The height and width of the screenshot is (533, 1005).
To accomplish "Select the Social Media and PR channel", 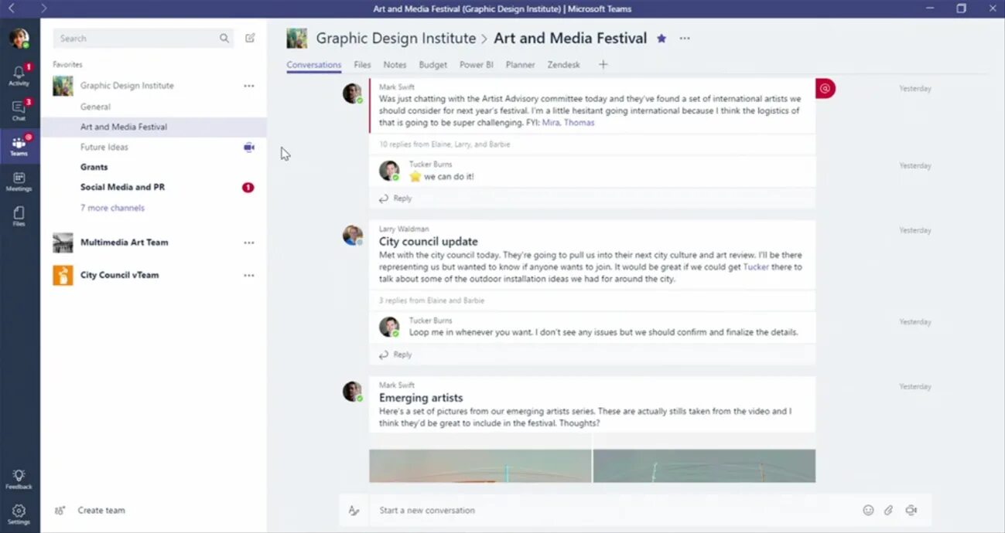I will pyautogui.click(x=154, y=187).
